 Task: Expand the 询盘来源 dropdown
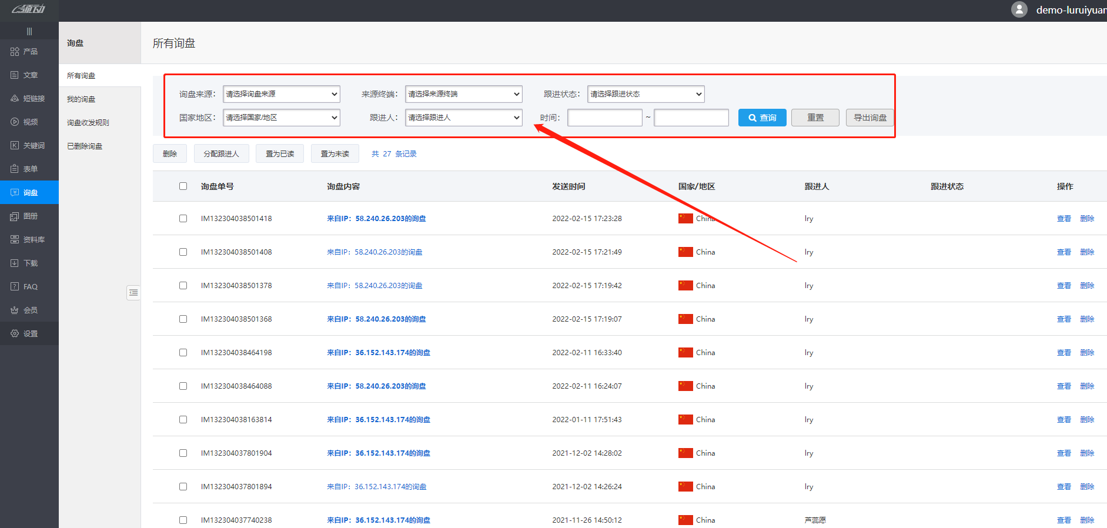click(x=281, y=94)
